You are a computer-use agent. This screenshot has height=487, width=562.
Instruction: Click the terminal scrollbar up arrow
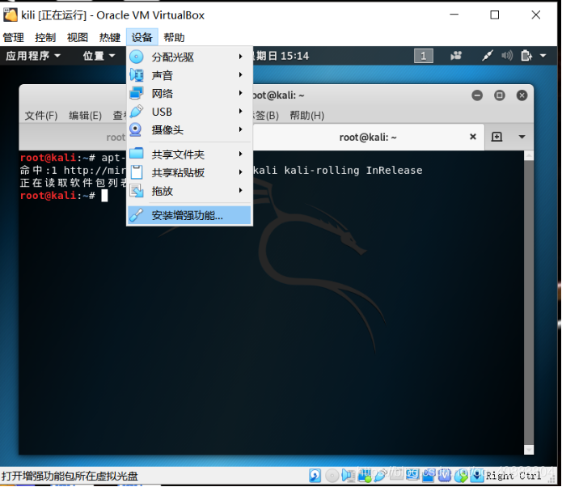[x=529, y=155]
